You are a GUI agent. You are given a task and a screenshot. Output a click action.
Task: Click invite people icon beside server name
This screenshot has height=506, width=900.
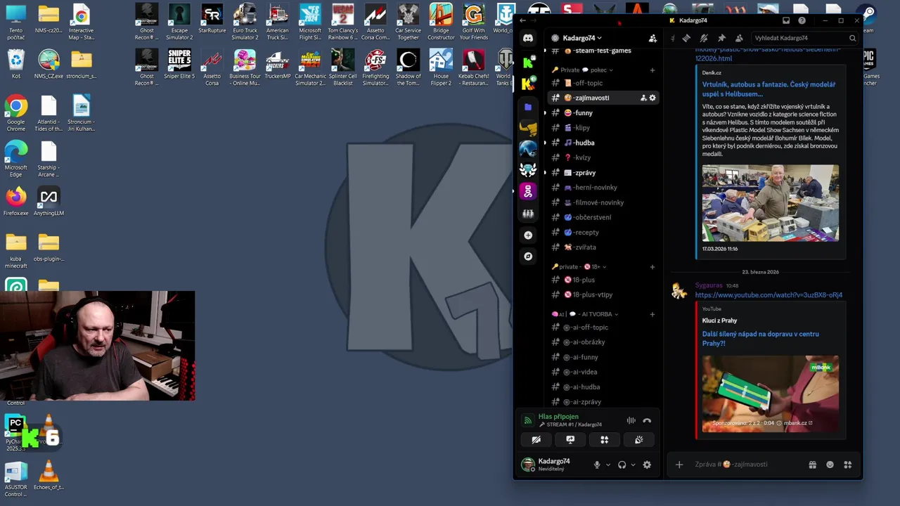(652, 38)
